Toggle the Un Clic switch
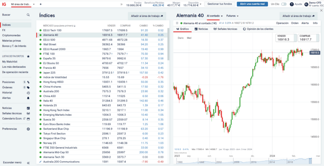This screenshot has width=324, height=166. [283, 4]
